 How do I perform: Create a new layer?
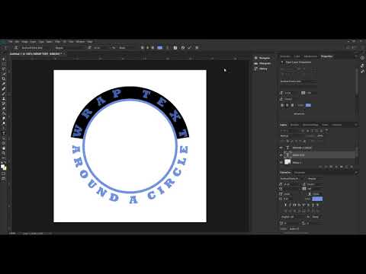pyautogui.click(x=346, y=167)
